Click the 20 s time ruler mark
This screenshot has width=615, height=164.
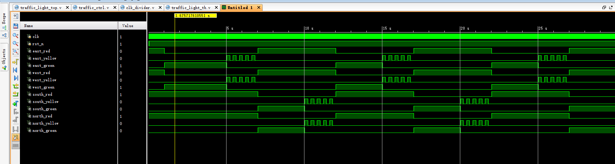tap(465, 28)
